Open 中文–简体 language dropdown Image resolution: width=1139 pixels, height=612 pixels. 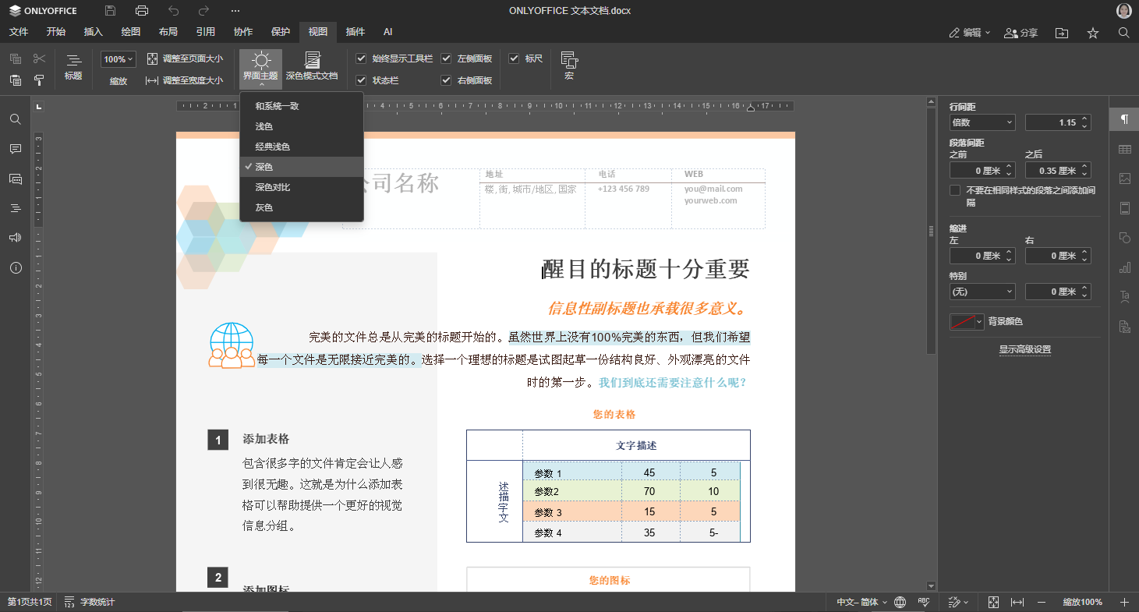(x=861, y=602)
